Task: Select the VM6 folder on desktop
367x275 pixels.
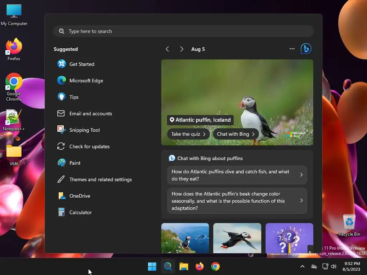Action: click(x=14, y=155)
